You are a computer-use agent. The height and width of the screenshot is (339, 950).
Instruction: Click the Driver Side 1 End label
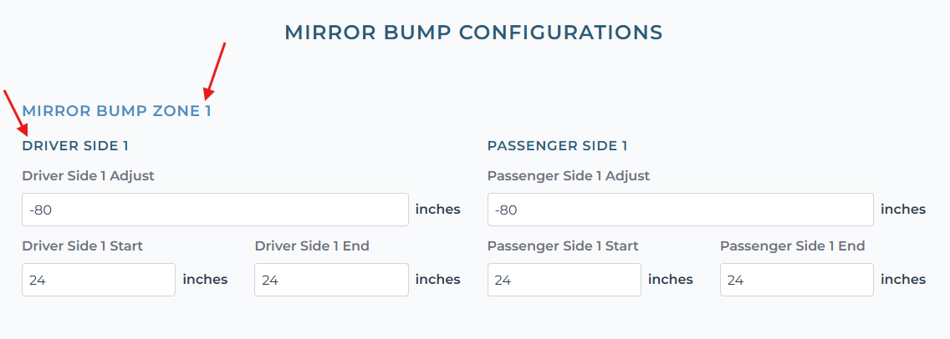(x=312, y=246)
